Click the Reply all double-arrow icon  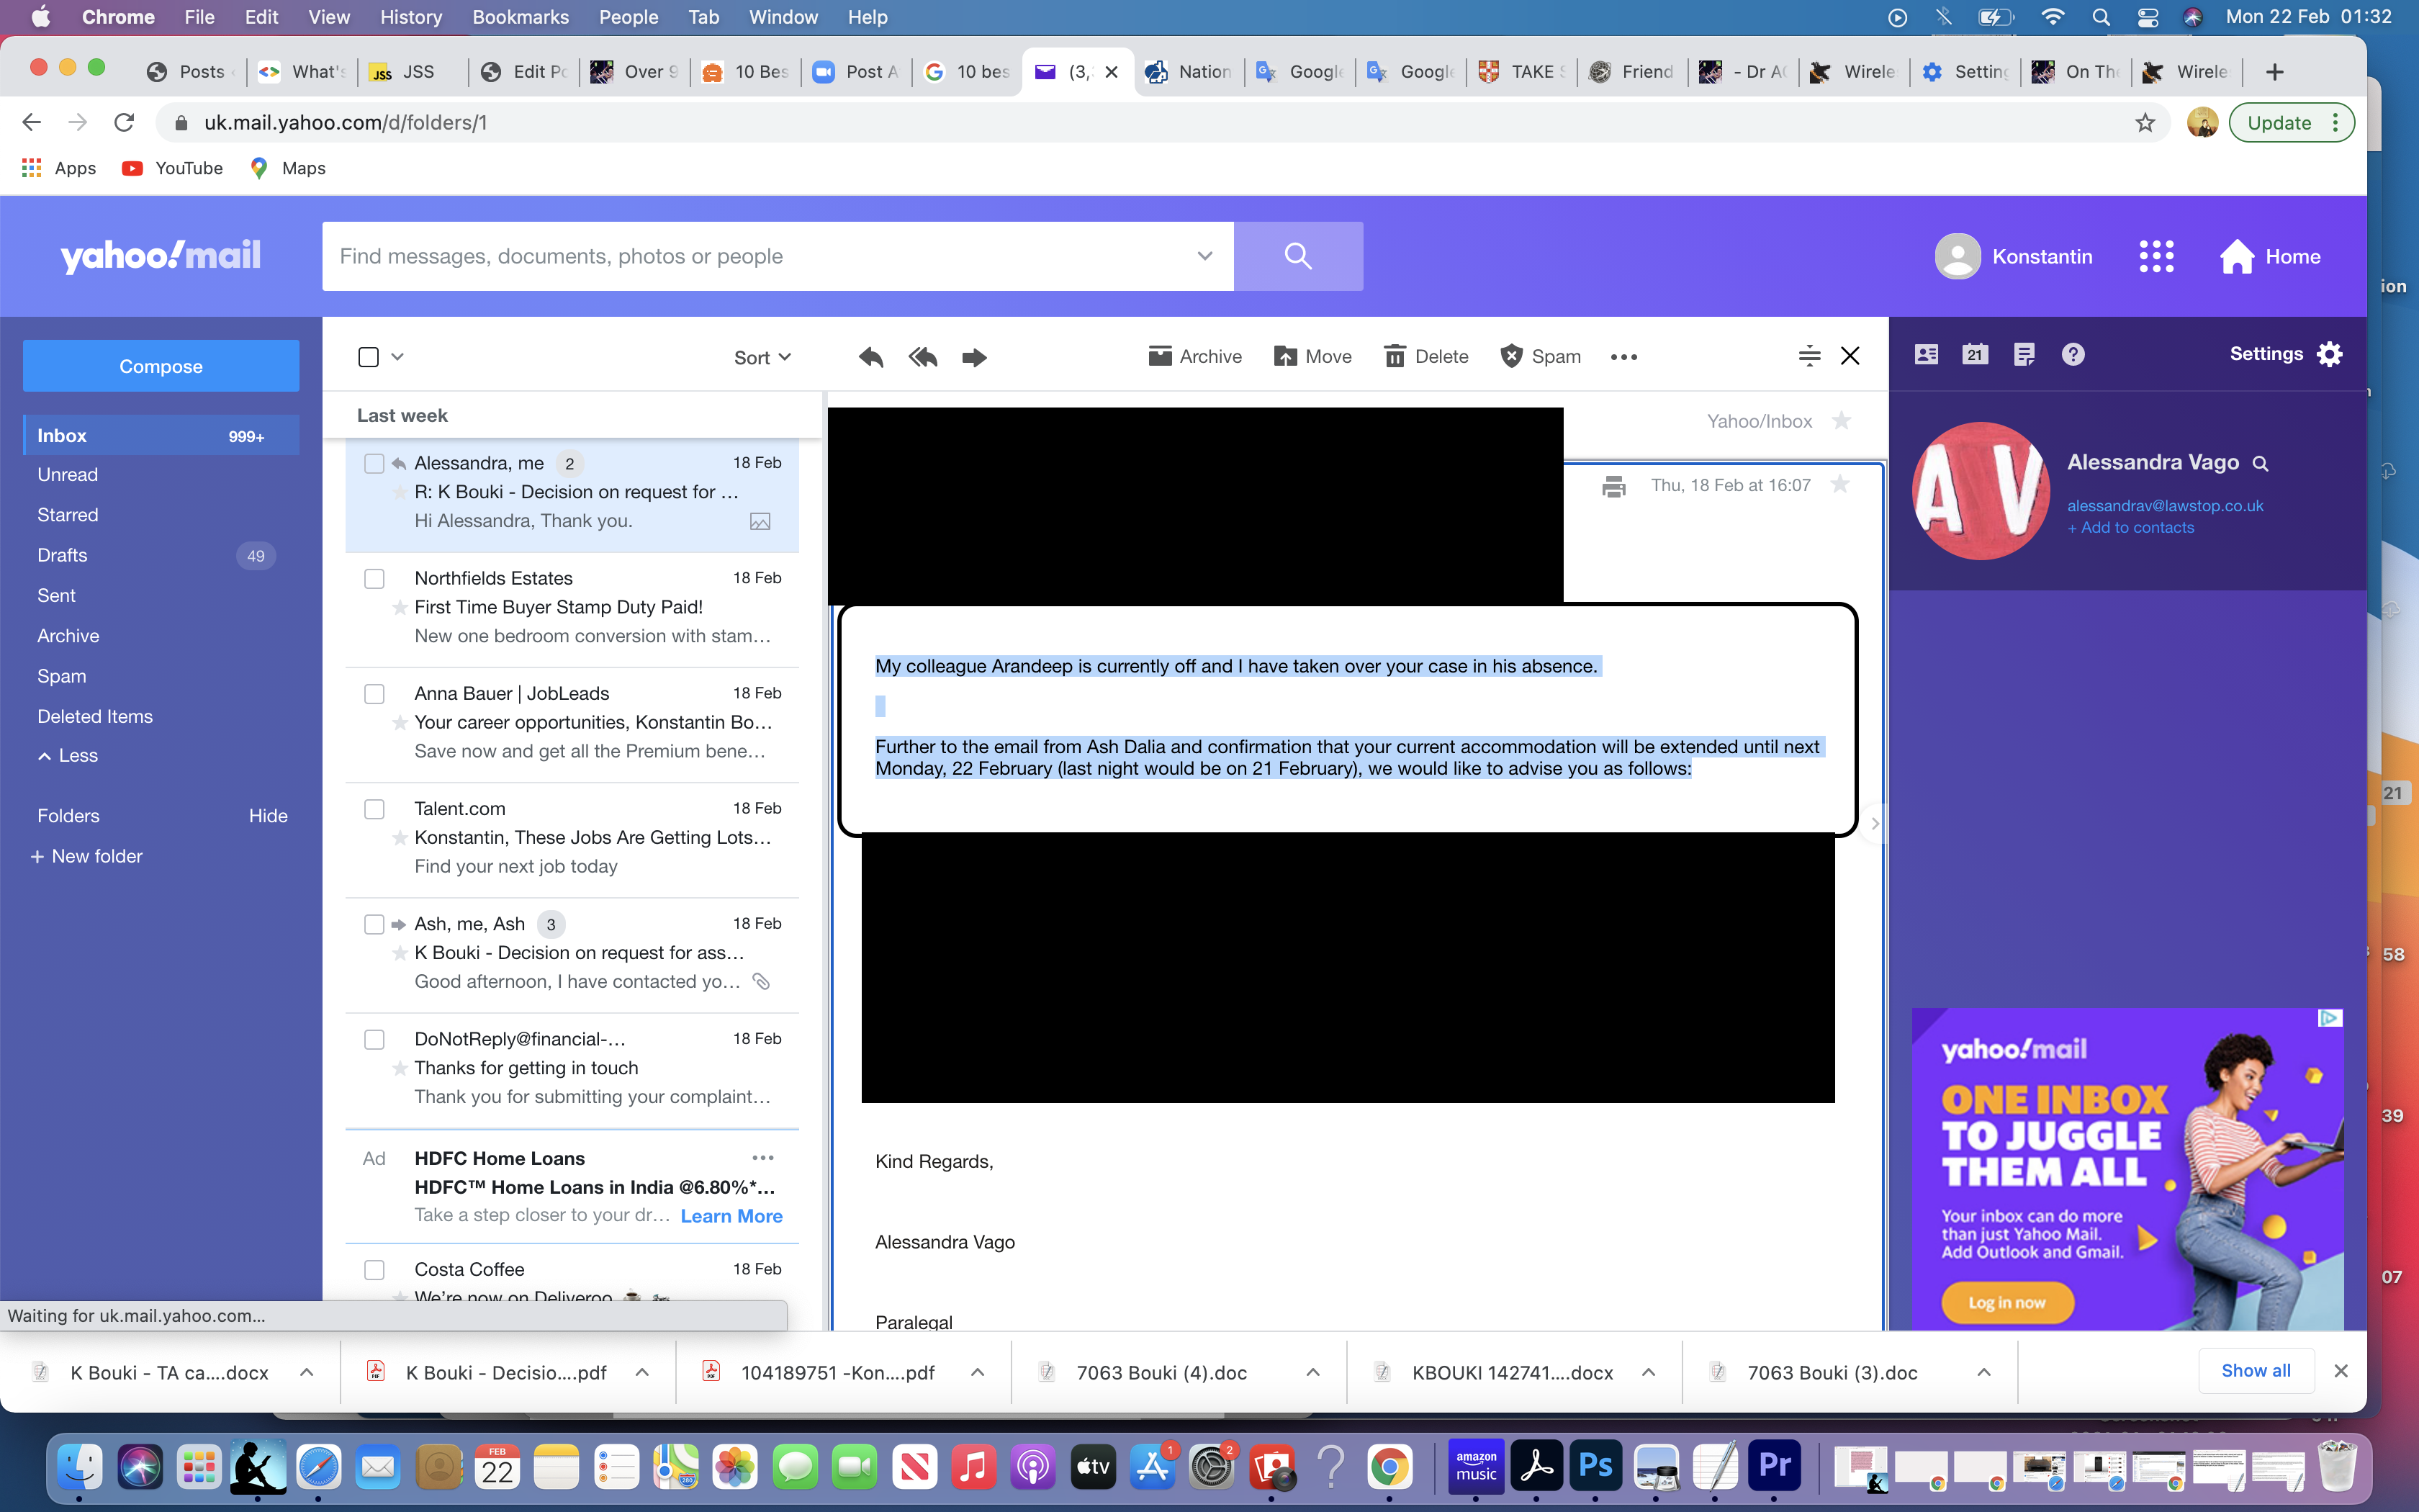tap(923, 357)
